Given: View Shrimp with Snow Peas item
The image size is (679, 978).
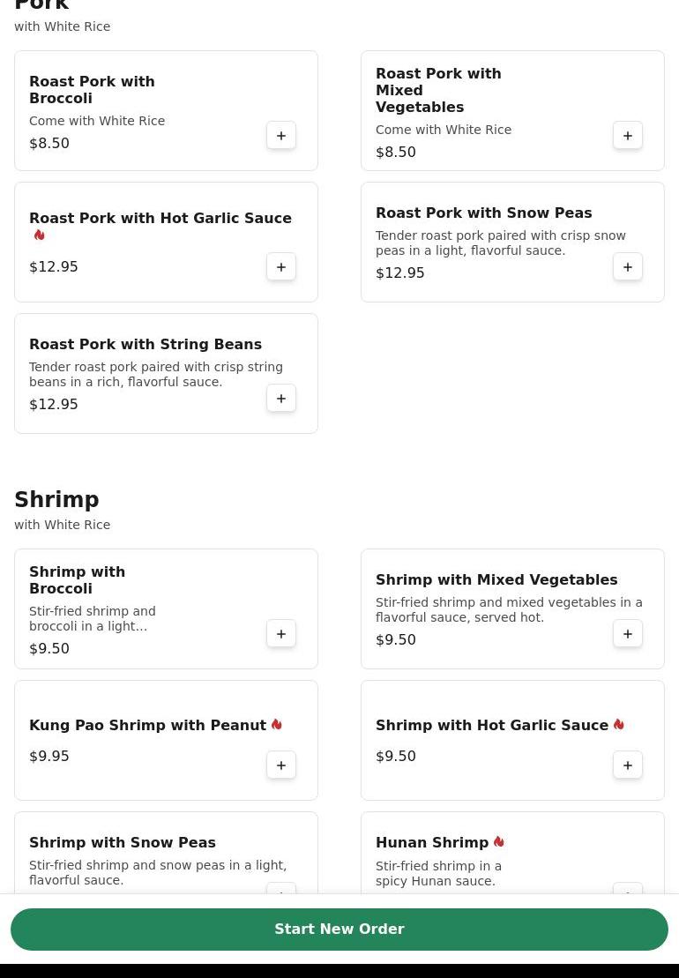Looking at the screenshot, I should (123, 843).
